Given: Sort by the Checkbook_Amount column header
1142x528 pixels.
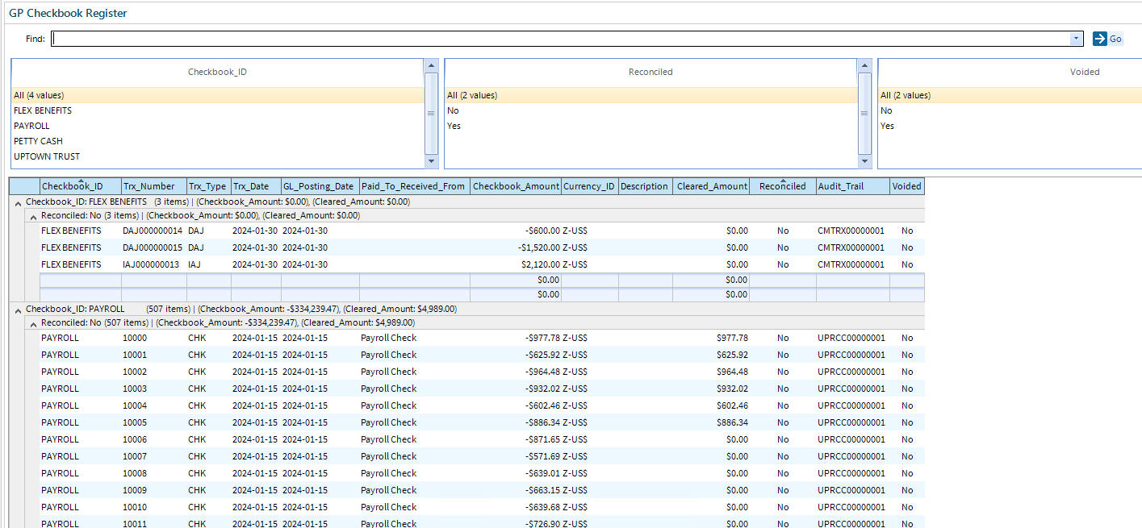Looking at the screenshot, I should (516, 186).
